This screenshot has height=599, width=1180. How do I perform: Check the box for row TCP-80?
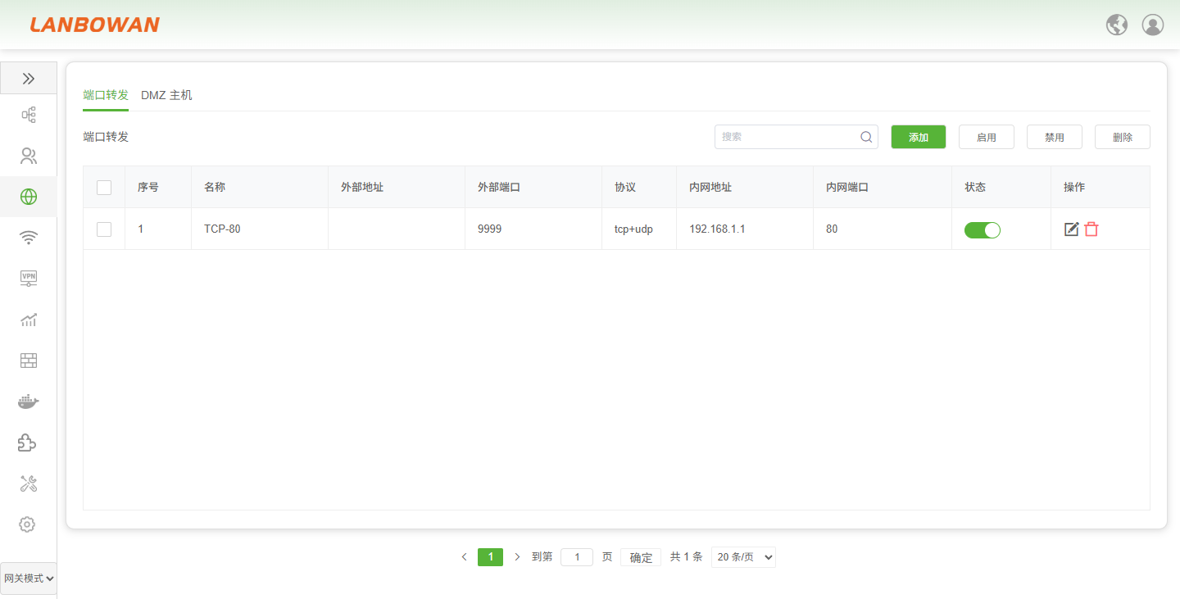104,229
